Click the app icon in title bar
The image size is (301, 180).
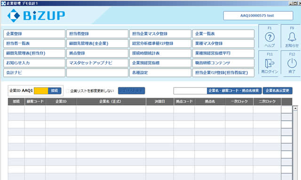pos(3,3)
